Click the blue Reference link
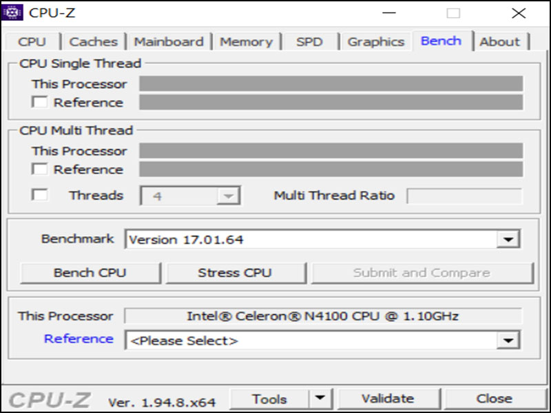This screenshot has width=551, height=413. (79, 339)
